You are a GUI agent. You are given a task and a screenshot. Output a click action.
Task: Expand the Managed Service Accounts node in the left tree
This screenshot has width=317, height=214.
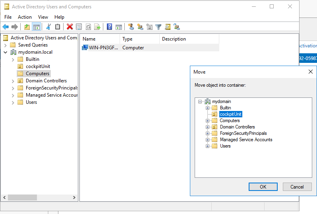[x=13, y=95]
